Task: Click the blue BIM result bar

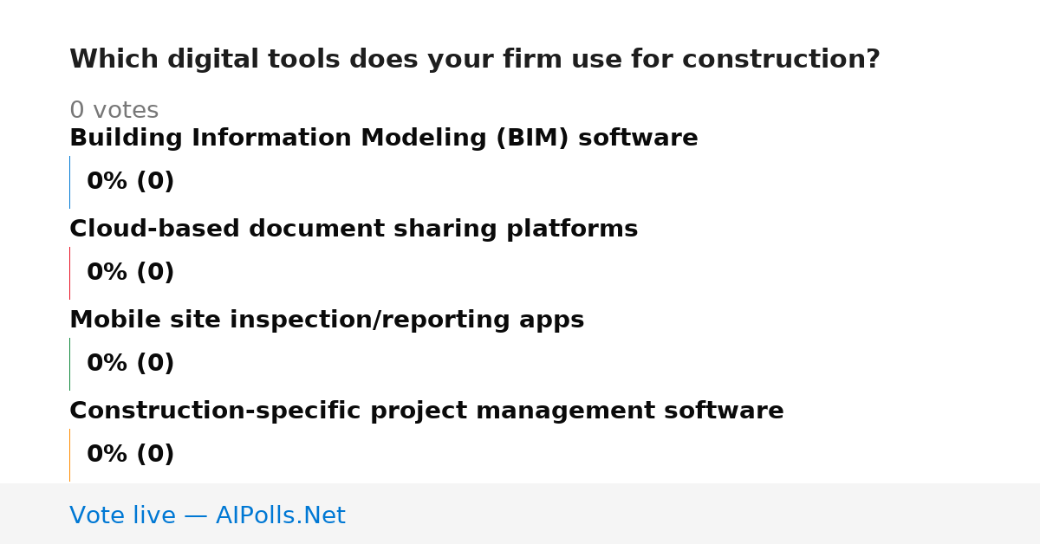Action: pyautogui.click(x=69, y=182)
